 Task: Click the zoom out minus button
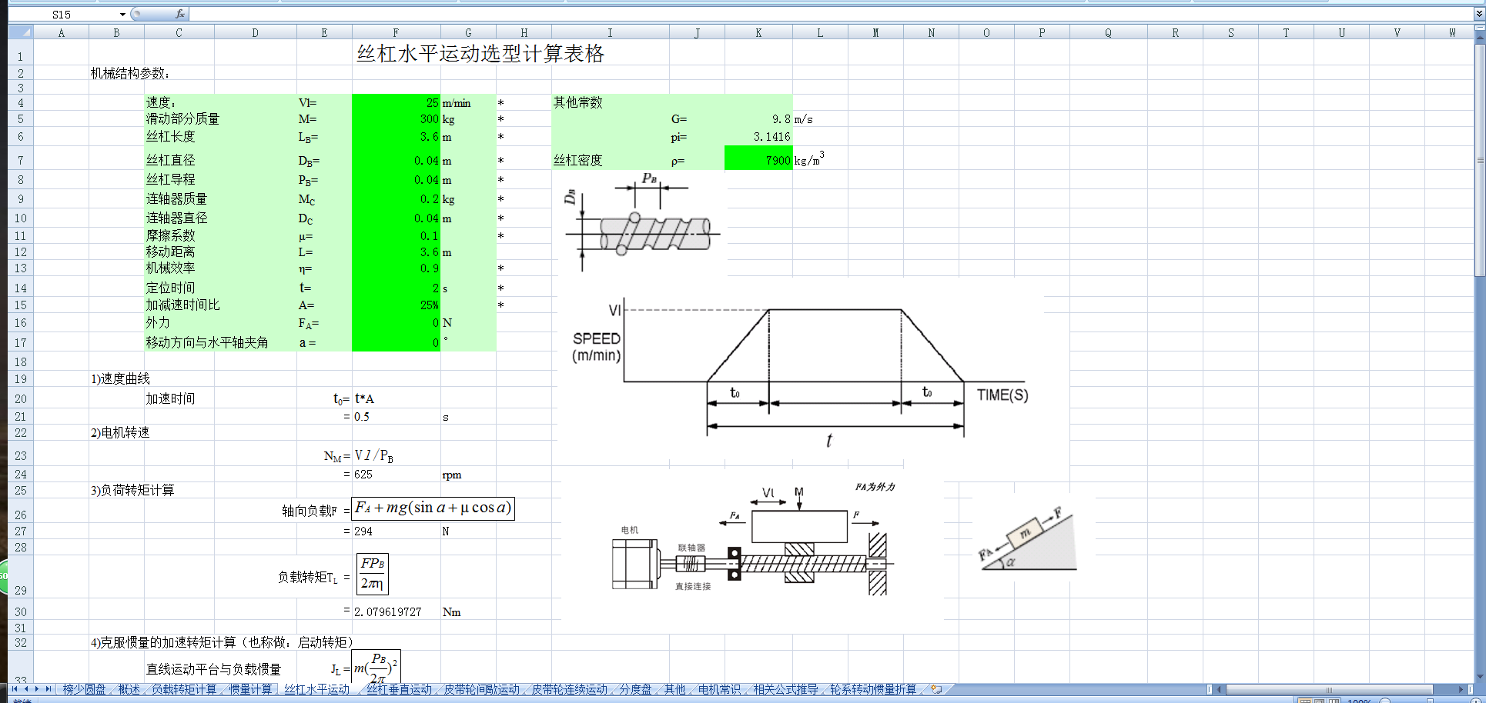tap(1384, 701)
